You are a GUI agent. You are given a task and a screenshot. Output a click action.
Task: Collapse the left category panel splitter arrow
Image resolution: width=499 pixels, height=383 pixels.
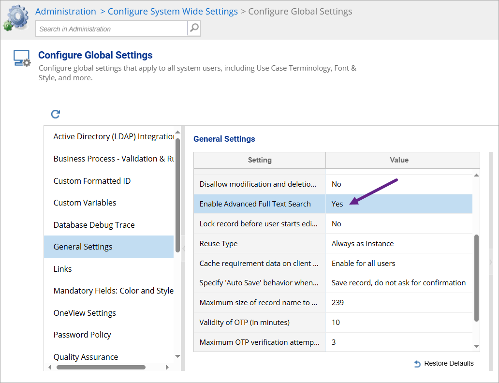pyautogui.click(x=183, y=249)
